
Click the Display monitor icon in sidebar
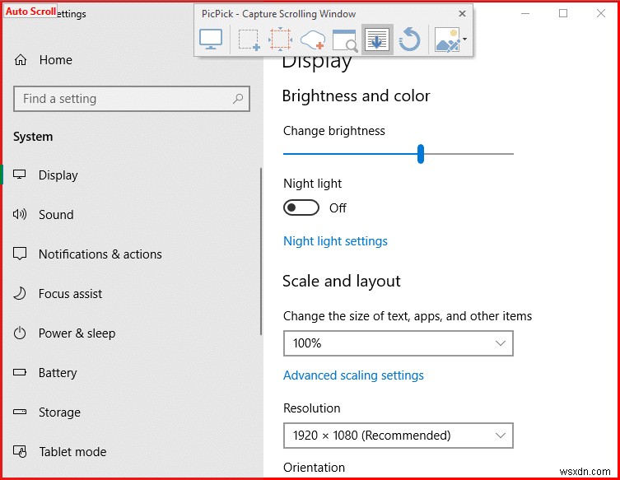coord(20,175)
